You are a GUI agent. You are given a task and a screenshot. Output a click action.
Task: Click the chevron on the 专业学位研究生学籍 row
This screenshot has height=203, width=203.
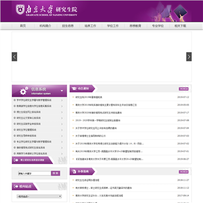[x=62, y=142]
